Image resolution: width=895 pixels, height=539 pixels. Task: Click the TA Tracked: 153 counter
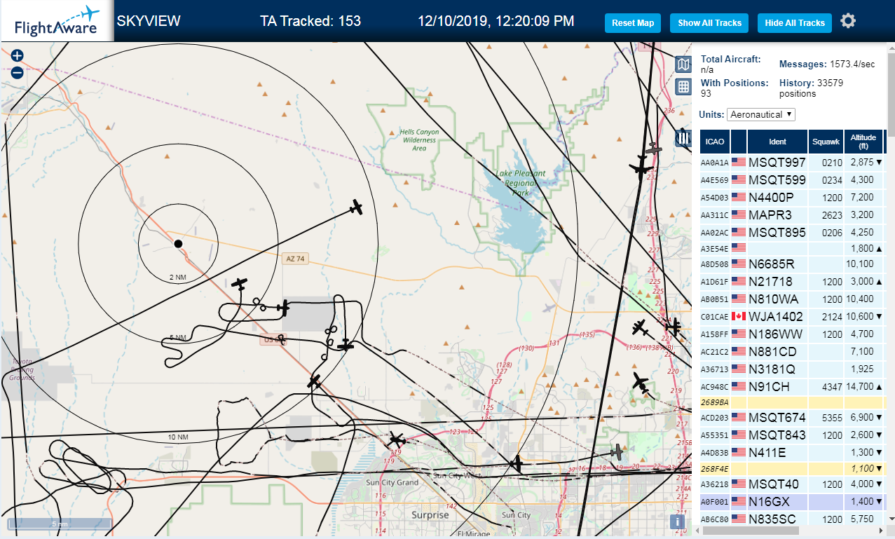[310, 21]
